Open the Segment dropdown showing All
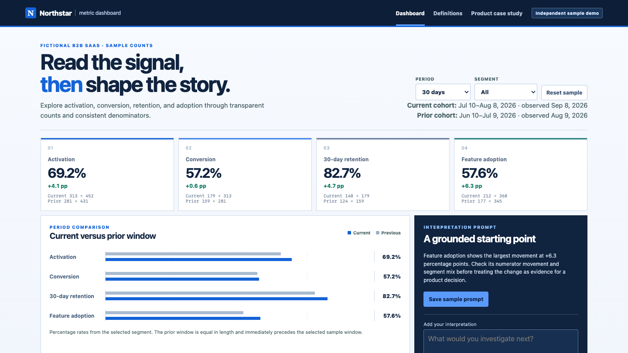 (505, 92)
